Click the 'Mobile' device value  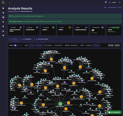point(61,30)
